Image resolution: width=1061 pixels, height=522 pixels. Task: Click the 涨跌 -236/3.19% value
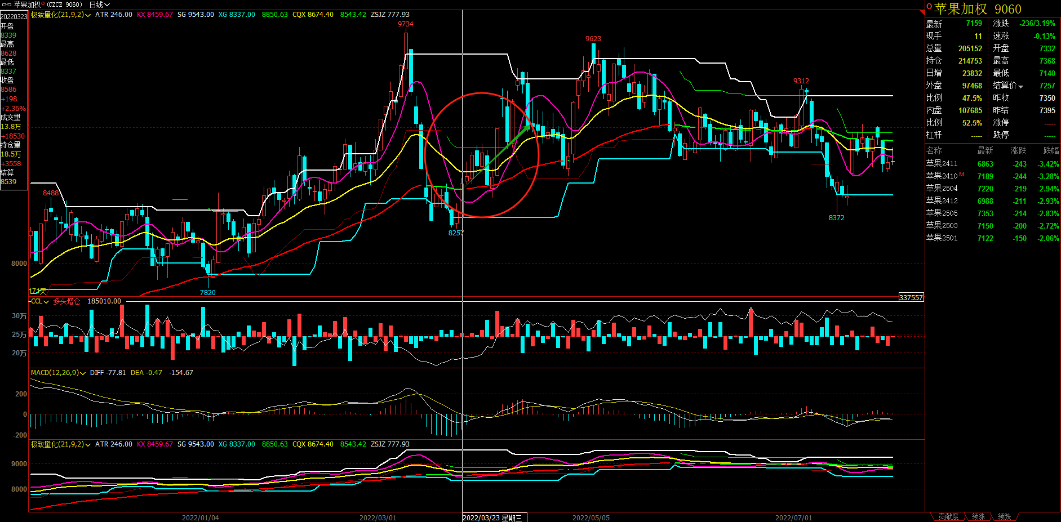(x=1037, y=24)
